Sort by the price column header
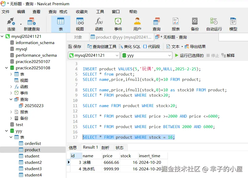The image size is (248, 178). (111, 156)
